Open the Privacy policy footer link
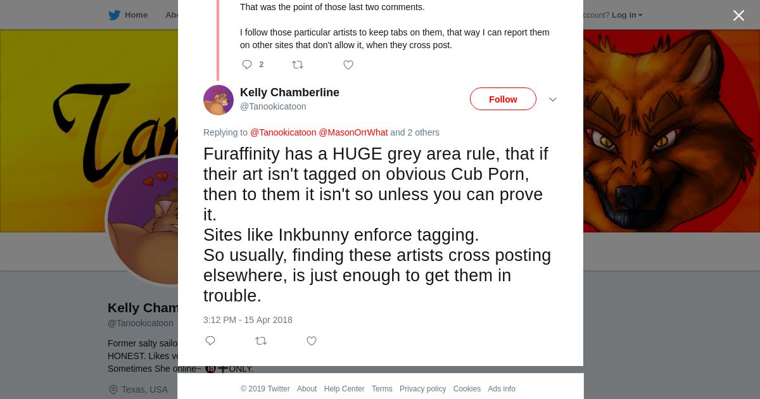The image size is (760, 399). point(422,389)
